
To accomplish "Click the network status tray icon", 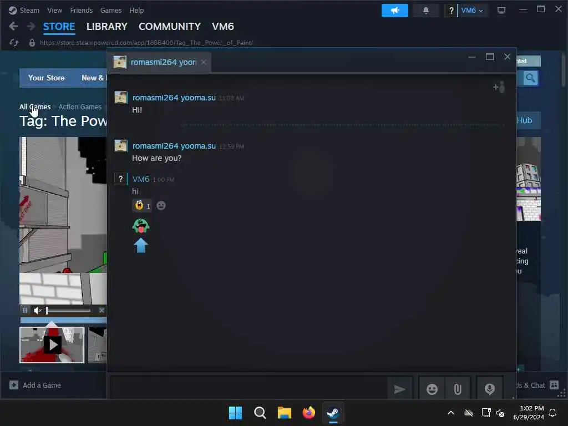I will pyautogui.click(x=486, y=413).
